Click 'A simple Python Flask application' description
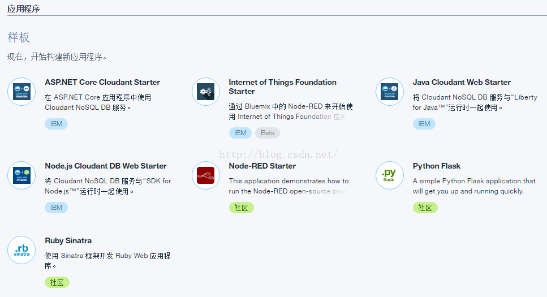 pos(473,186)
